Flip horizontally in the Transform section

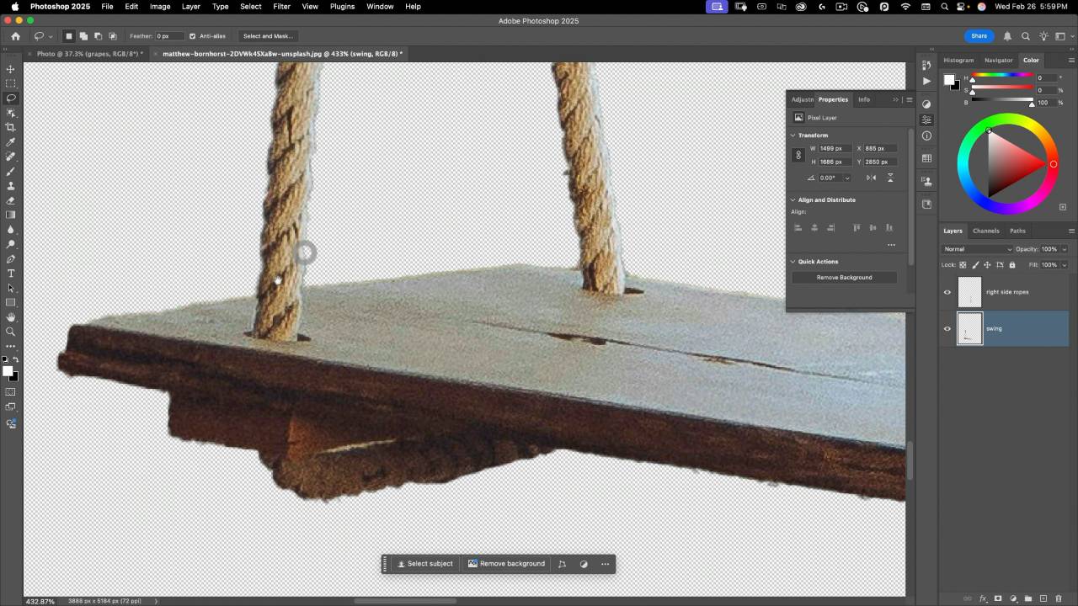pos(871,178)
